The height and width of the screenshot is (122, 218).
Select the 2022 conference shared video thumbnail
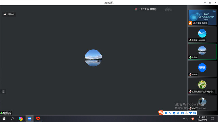(x=202, y=17)
